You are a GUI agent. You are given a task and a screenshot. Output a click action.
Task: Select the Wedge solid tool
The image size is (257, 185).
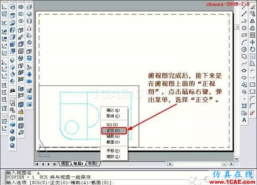click(29, 35)
